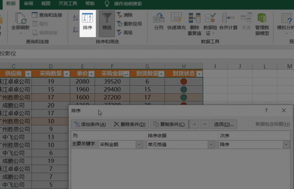Expand the 模拟分析 what-if dropdown

(x=287, y=33)
